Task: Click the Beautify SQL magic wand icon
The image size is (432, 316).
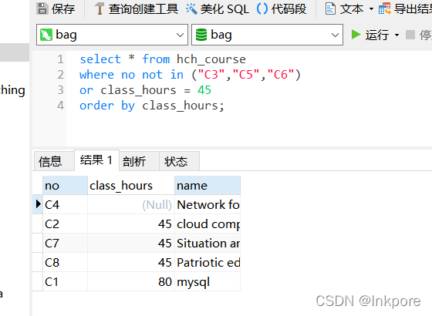Action: (191, 8)
